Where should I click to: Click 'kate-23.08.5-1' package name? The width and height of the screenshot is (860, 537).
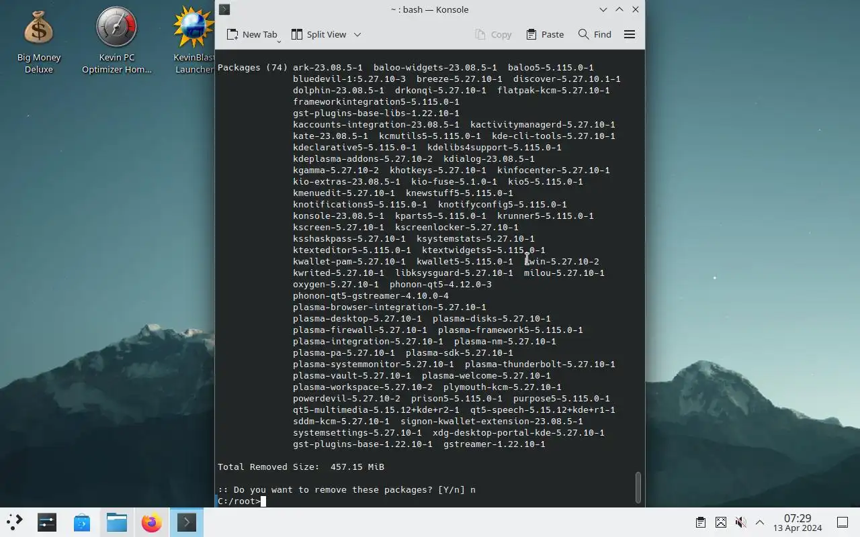coord(331,136)
